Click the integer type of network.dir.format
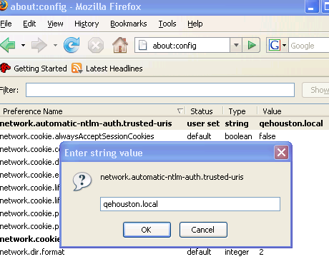The height and width of the screenshot is (259, 329). (237, 252)
